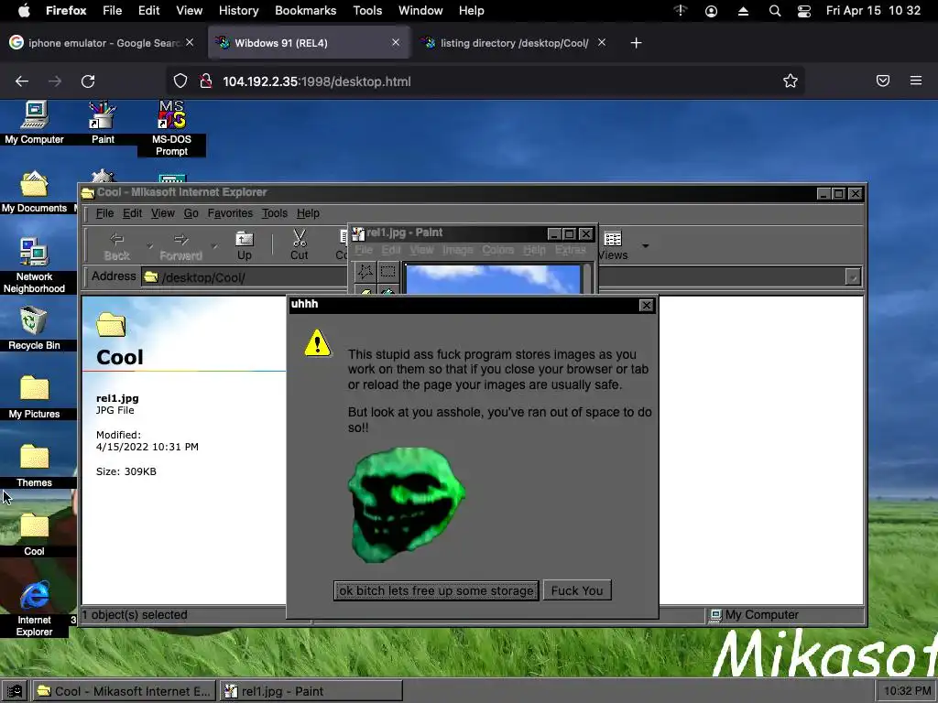Screen dimensions: 938x703
Task: Open the Themes desktop folder
Action: coord(34,466)
